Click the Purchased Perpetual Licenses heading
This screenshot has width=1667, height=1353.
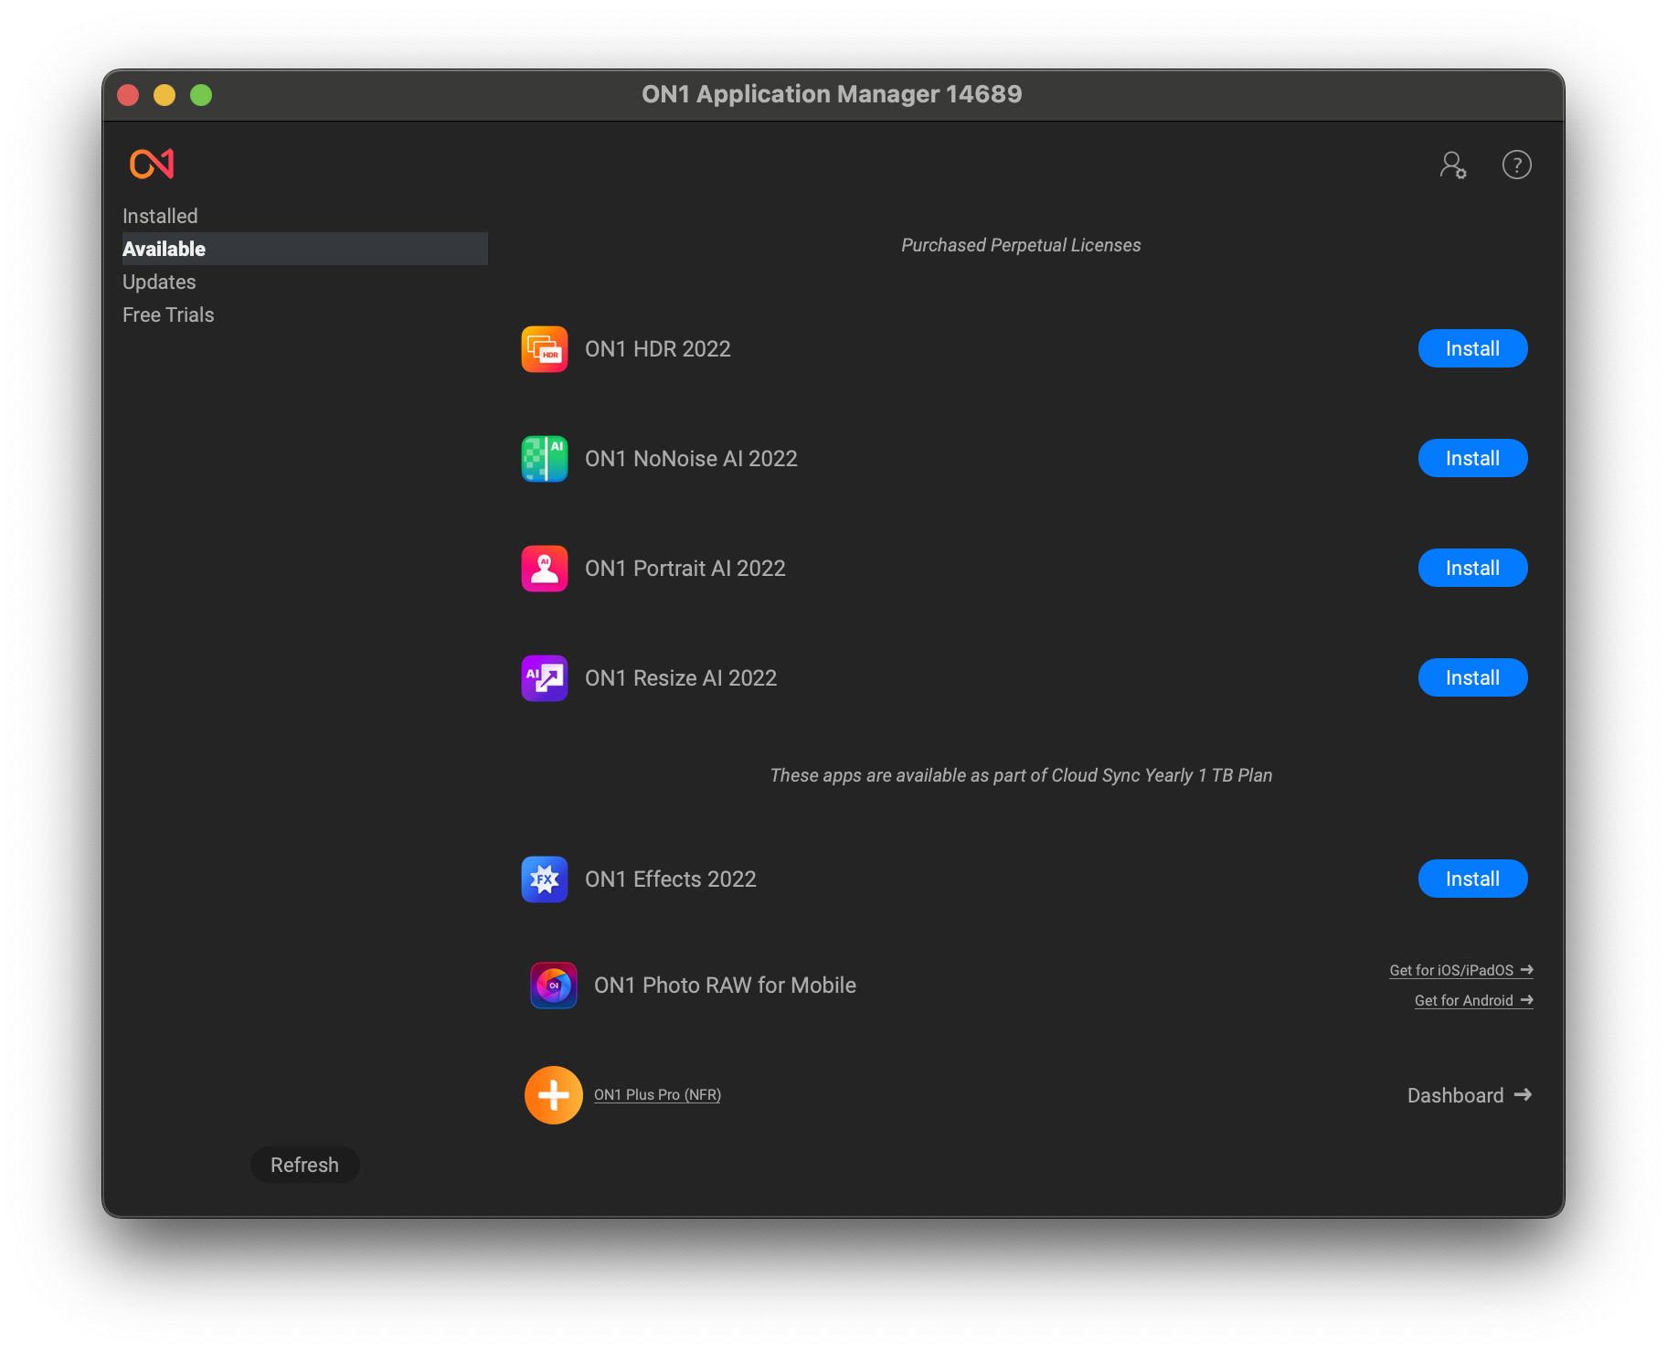pyautogui.click(x=1021, y=245)
